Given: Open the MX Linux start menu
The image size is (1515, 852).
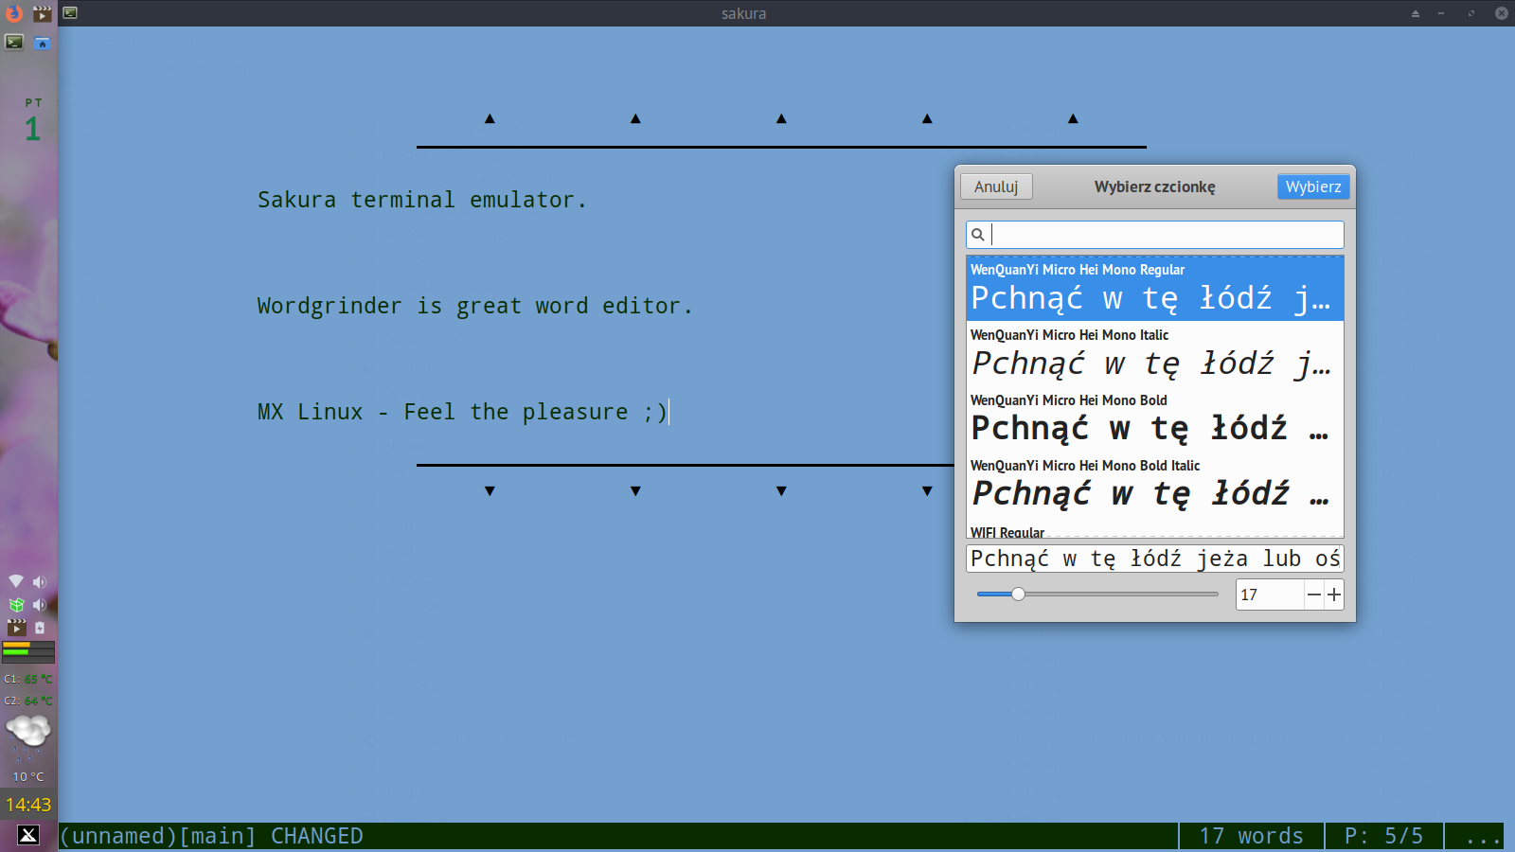Looking at the screenshot, I should tap(28, 834).
